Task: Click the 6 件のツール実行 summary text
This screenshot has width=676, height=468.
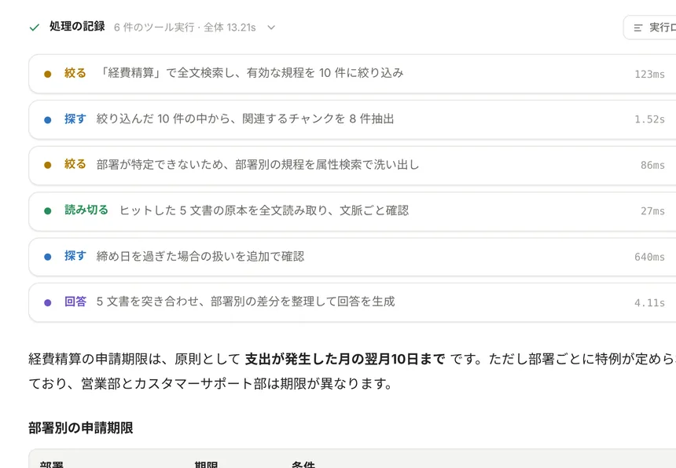Action: point(185,27)
